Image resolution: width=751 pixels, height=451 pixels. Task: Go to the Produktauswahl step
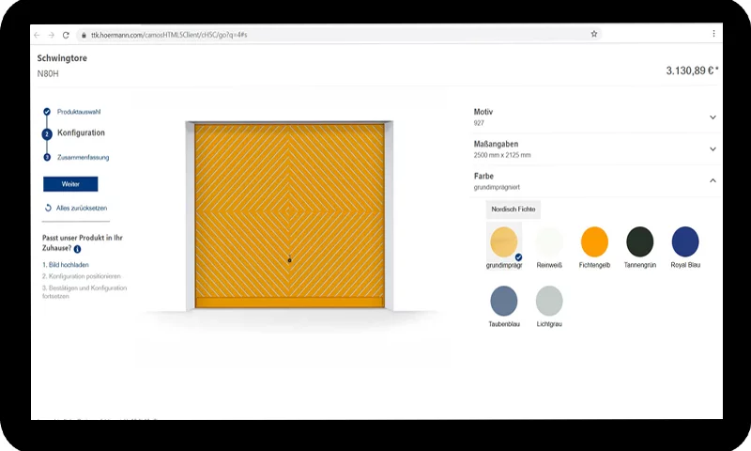pyautogui.click(x=79, y=112)
